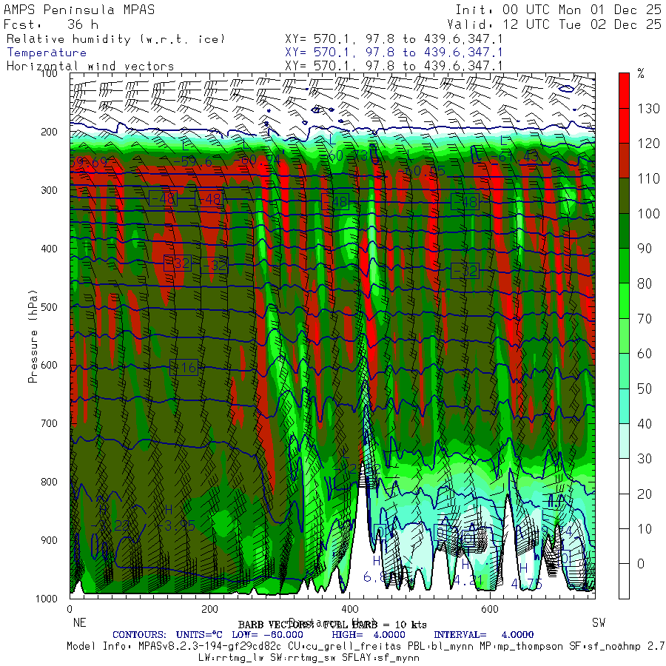Click the 'SW' endpoint label
This screenshot has height=666, width=666.
(x=599, y=622)
